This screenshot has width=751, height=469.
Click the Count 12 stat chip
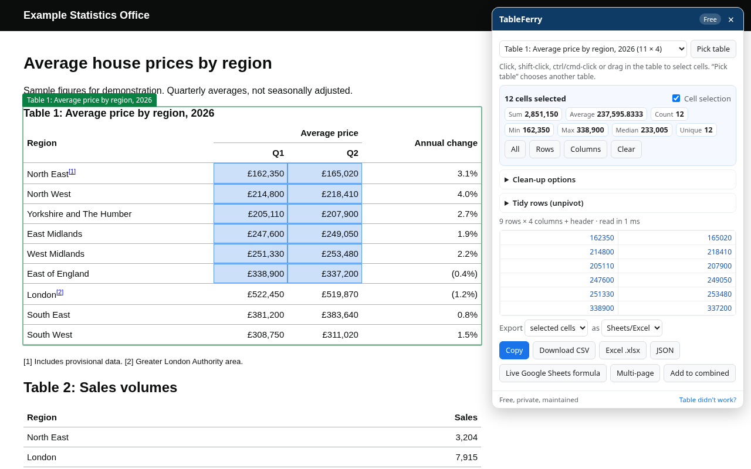(669, 114)
